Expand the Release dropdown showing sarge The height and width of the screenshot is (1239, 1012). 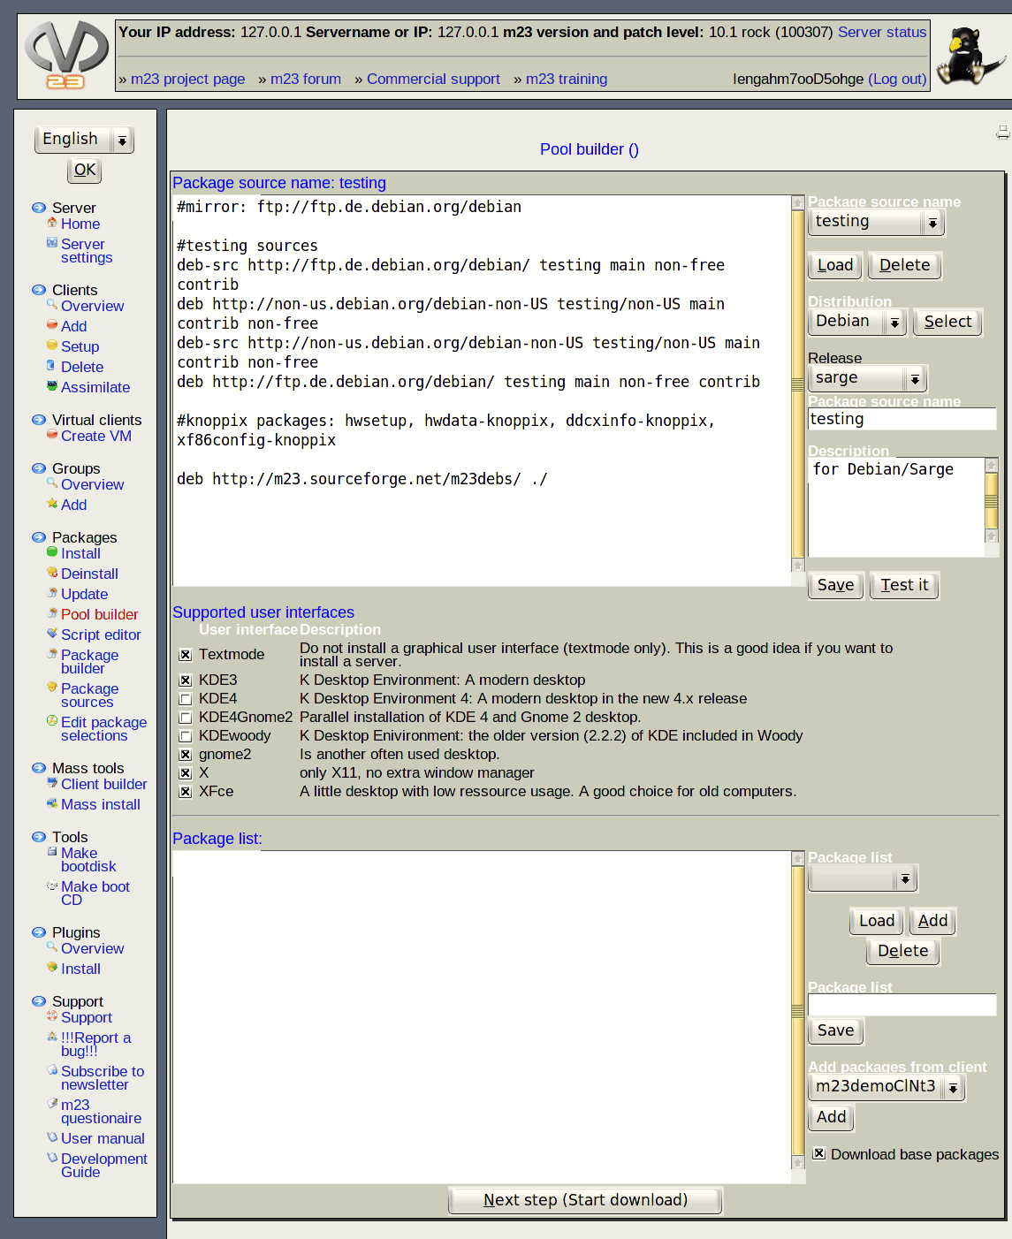(867, 379)
